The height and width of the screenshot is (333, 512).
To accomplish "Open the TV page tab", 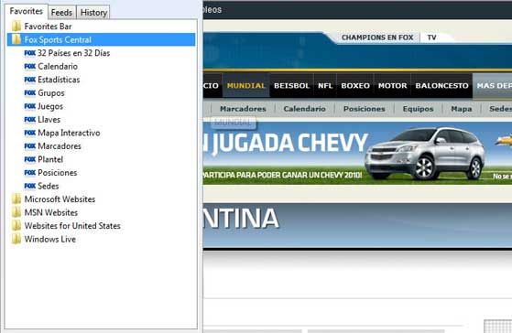I will (x=431, y=38).
